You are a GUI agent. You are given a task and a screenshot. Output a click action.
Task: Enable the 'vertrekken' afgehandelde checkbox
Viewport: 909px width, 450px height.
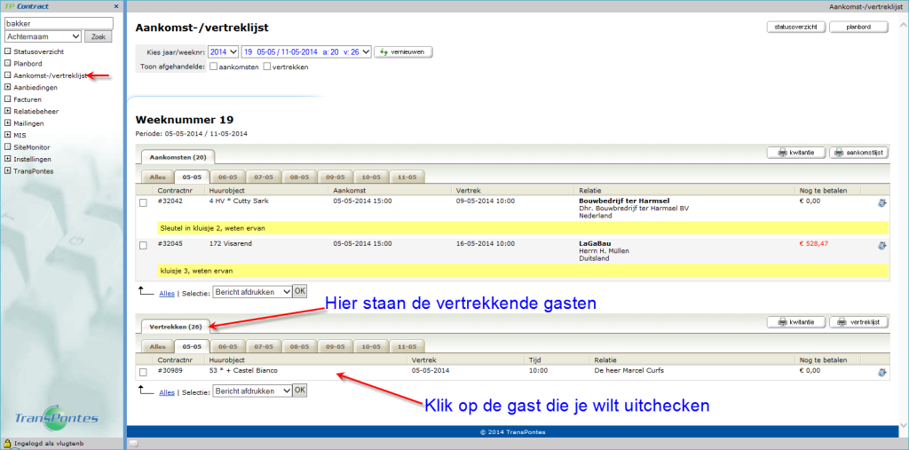(x=267, y=67)
